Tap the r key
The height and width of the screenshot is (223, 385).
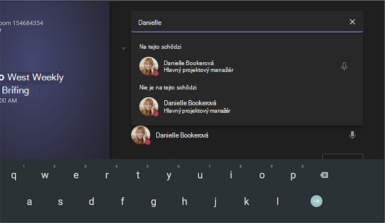pyautogui.click(x=107, y=175)
